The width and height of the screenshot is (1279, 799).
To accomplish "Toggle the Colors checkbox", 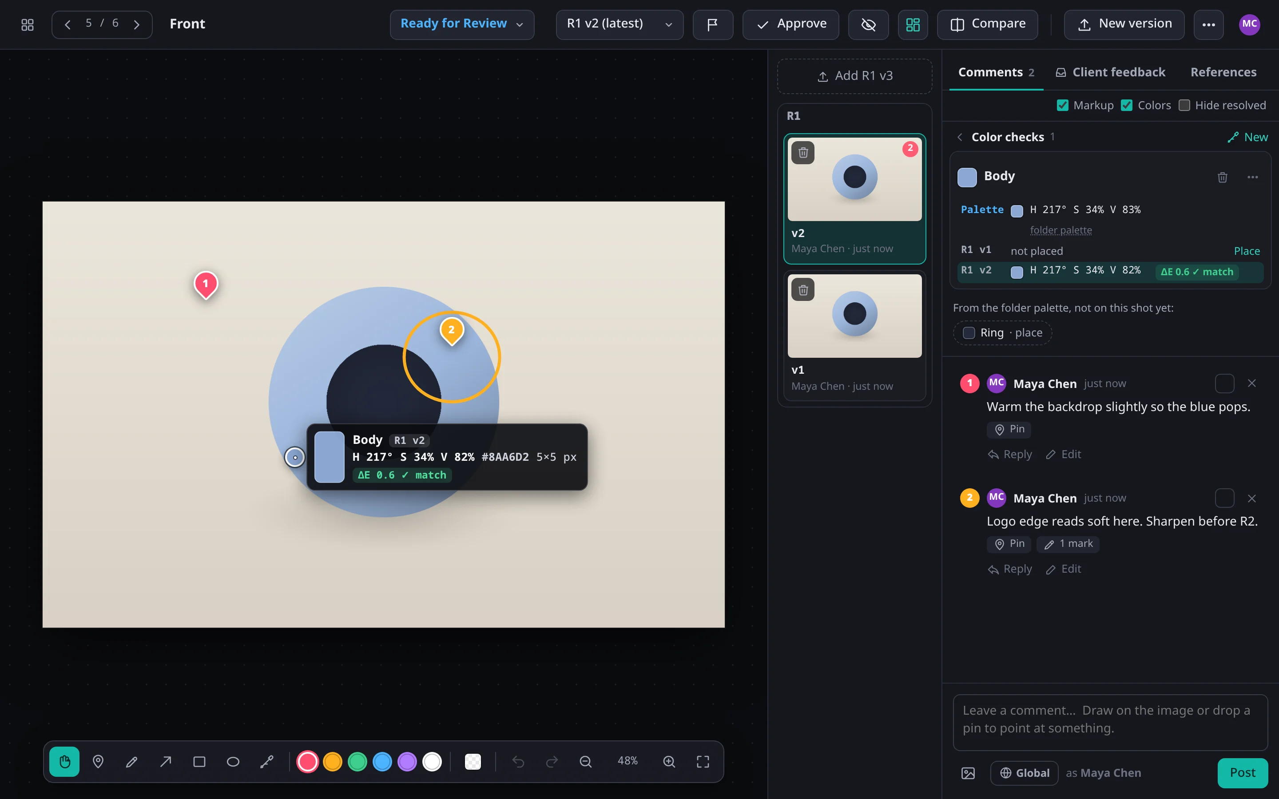I will coord(1127,105).
